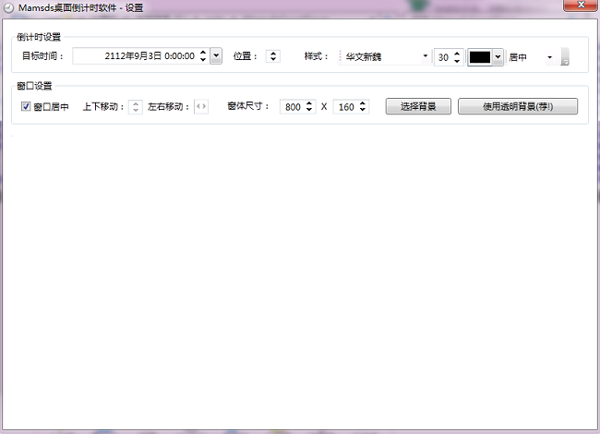Screen dimensions: 600x434
Task: Click the black color swatch
Action: pos(480,57)
